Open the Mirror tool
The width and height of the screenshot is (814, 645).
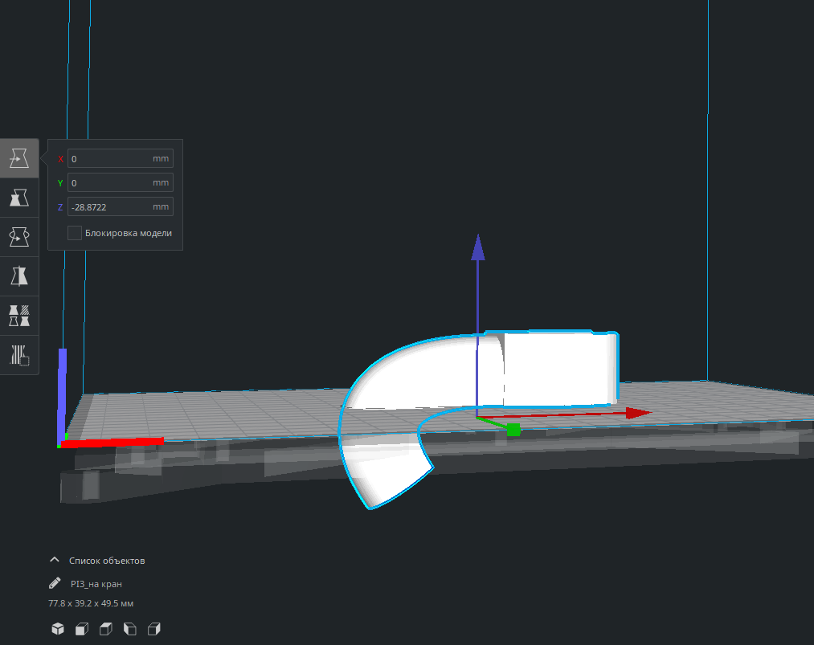coord(19,276)
